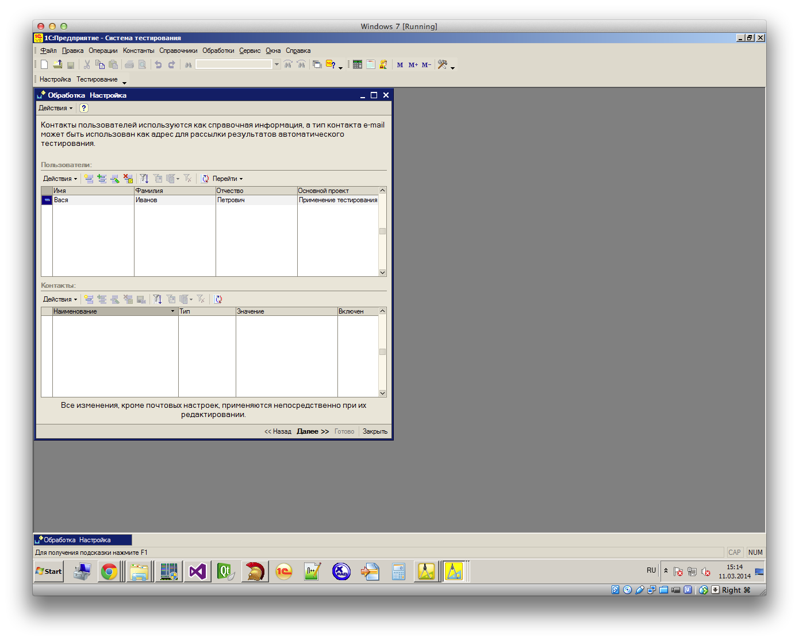Click the scroll-down arrow of users table
The height and width of the screenshot is (641, 799).
point(382,273)
